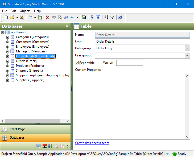Collapse the northwind database node
This screenshot has height=157, width=194.
click(x=3, y=32)
